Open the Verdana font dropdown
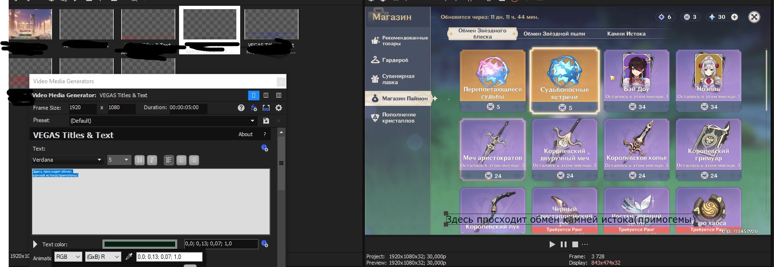This screenshot has width=774, height=267. [67, 160]
